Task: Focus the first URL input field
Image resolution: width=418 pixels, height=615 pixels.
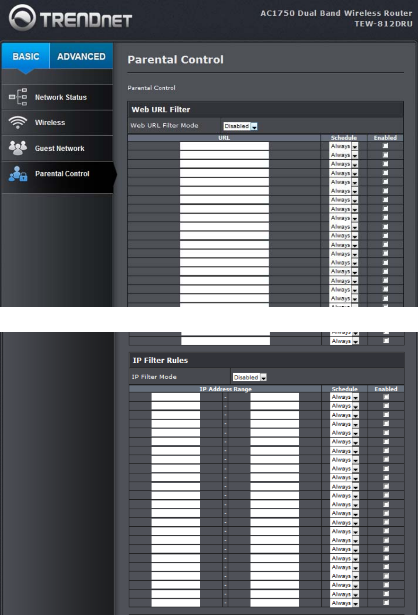Action: 224,146
